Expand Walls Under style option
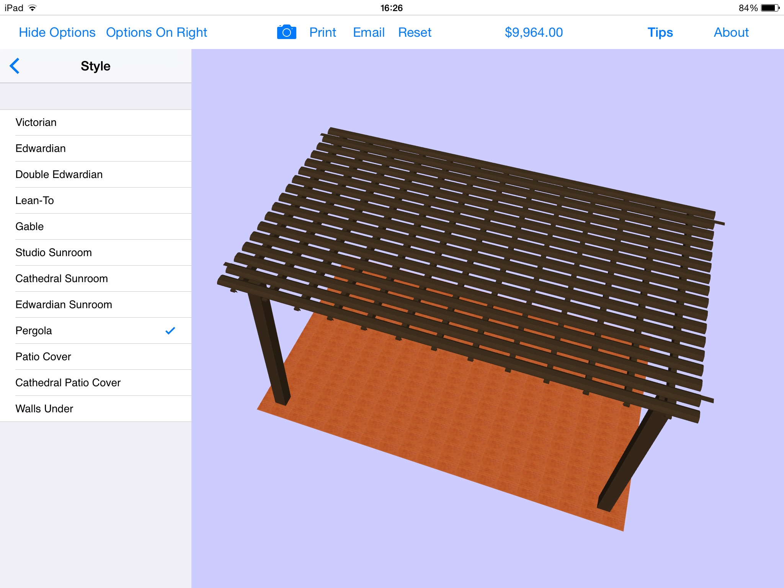 coord(96,408)
